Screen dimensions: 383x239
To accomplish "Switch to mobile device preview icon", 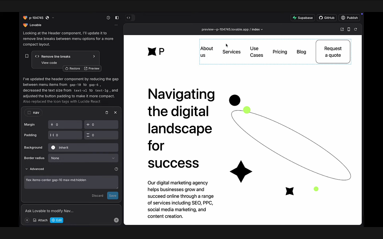I will (349, 29).
